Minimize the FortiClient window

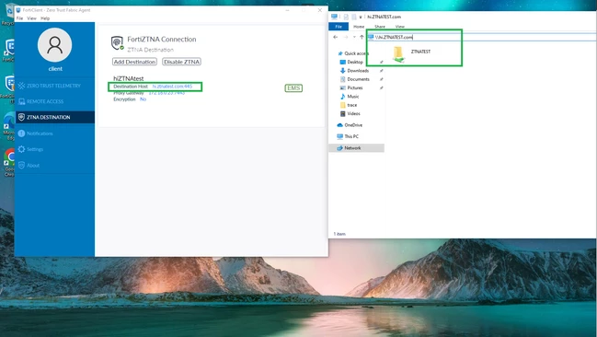click(288, 10)
